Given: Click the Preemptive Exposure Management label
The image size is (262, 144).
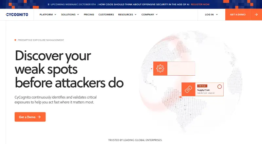Looking at the screenshot, I should pyautogui.click(x=41, y=40).
